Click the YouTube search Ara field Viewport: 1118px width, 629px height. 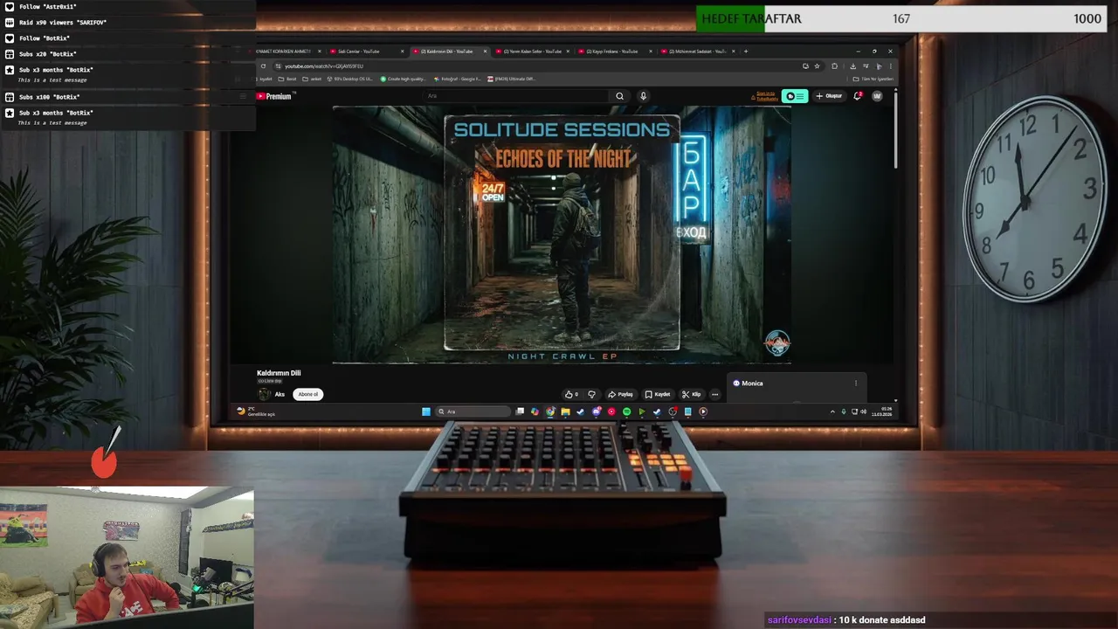[x=515, y=96]
